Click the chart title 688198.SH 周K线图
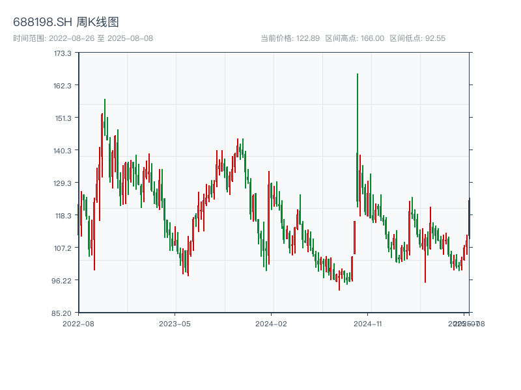 pyautogui.click(x=66, y=22)
